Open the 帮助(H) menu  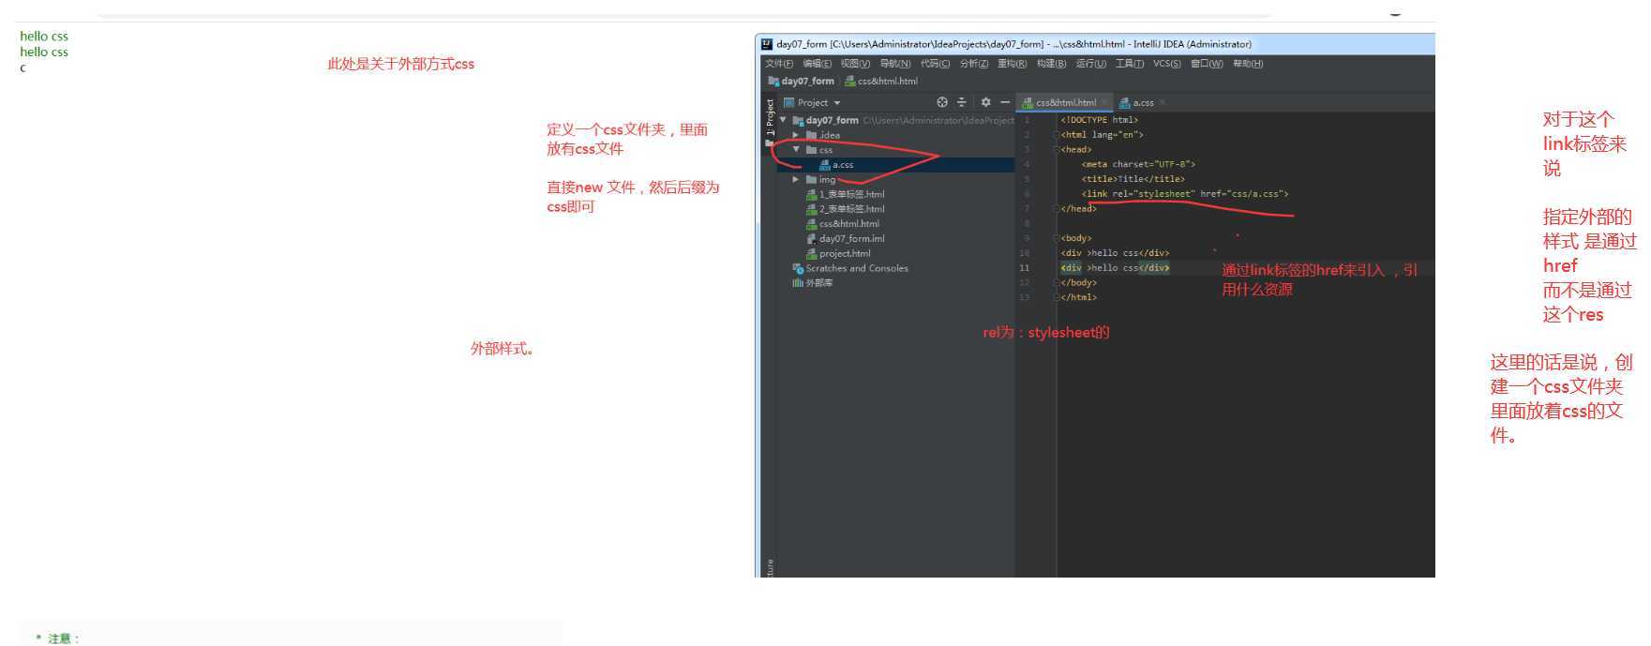(x=1248, y=64)
